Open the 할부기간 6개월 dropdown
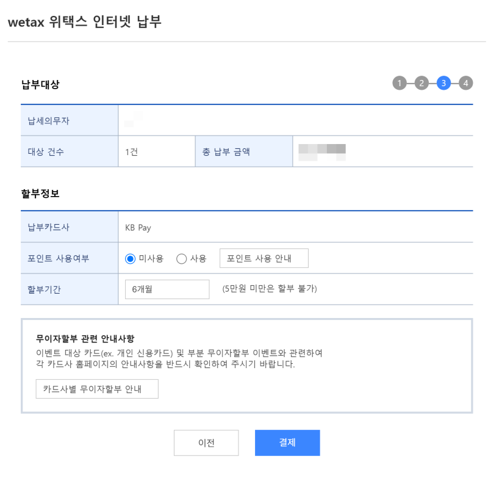The image size is (488, 478). pyautogui.click(x=167, y=289)
